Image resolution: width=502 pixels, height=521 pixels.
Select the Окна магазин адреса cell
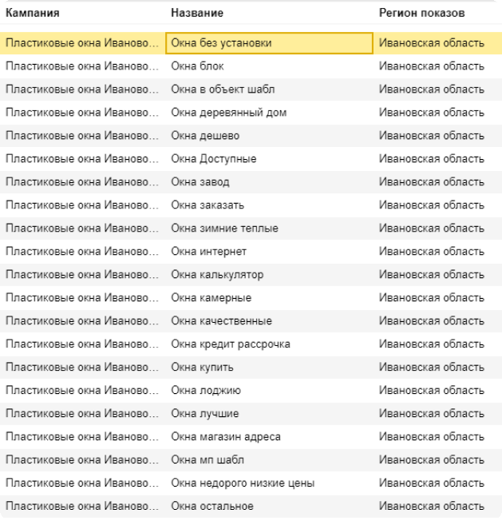[226, 437]
